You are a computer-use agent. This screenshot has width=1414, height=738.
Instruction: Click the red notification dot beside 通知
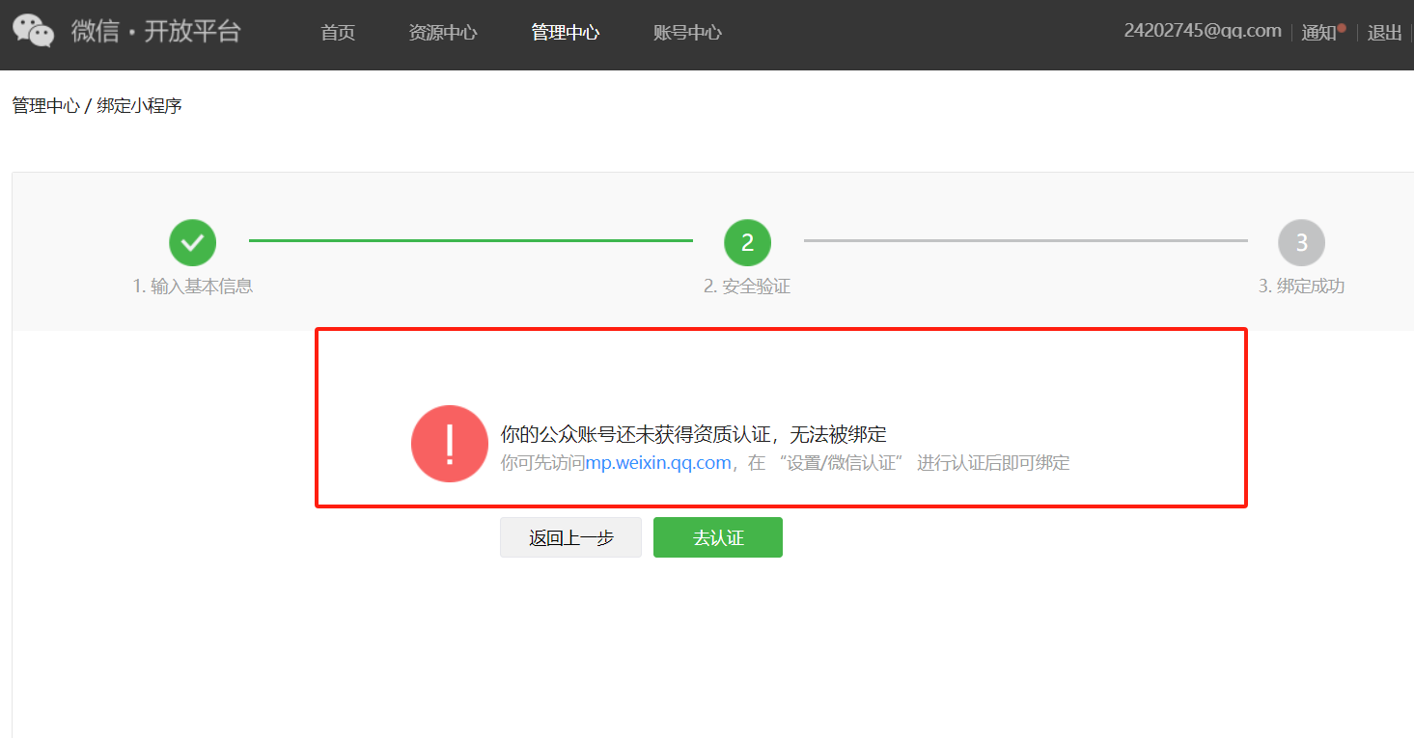pos(1342,27)
